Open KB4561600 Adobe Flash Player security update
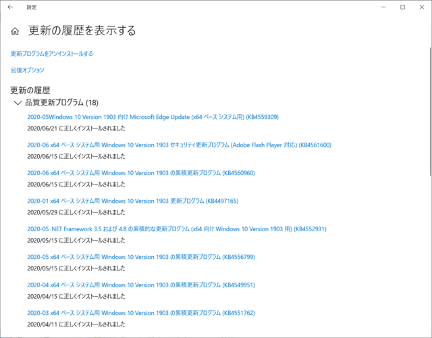The height and width of the screenshot is (338, 432). click(179, 145)
